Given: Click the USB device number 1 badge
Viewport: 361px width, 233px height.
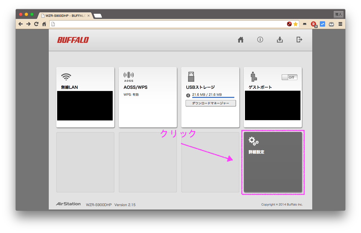Looking at the screenshot, I should point(188,95).
